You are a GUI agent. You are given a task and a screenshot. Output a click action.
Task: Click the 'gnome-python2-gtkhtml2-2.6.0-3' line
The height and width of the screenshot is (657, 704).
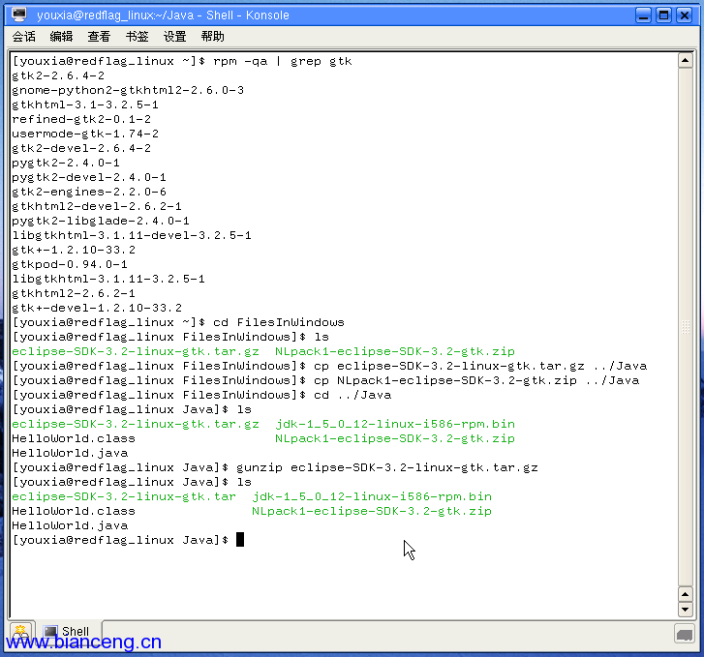tap(128, 90)
